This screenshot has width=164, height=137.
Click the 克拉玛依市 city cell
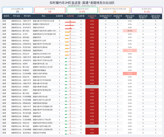[27, 28]
